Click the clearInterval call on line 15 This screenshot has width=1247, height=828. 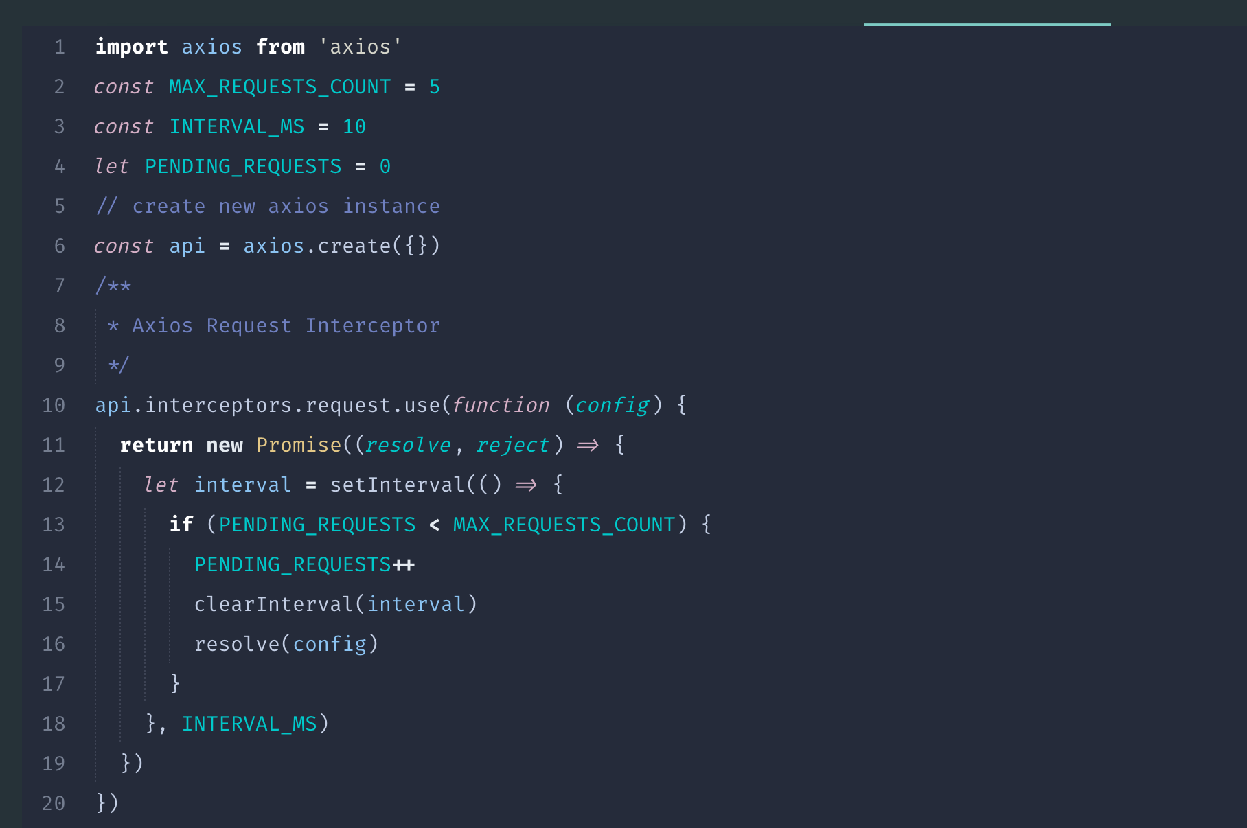coord(335,604)
